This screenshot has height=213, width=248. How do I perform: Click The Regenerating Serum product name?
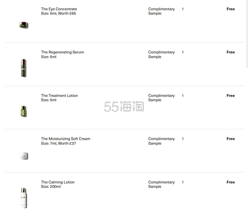62,52
